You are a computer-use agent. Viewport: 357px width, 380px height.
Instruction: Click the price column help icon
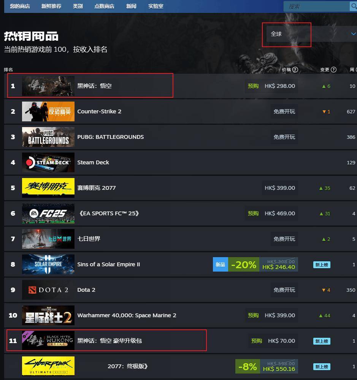tap(295, 70)
